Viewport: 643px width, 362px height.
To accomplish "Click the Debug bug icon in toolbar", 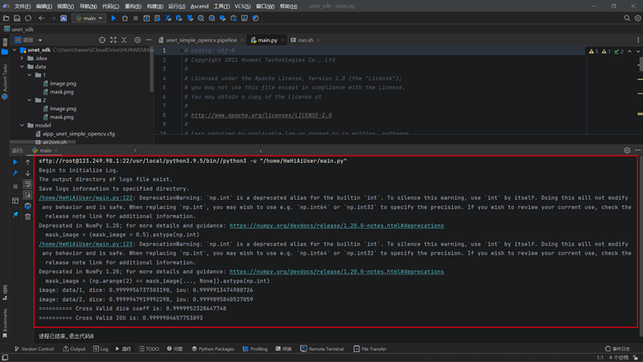I will click(x=126, y=17).
